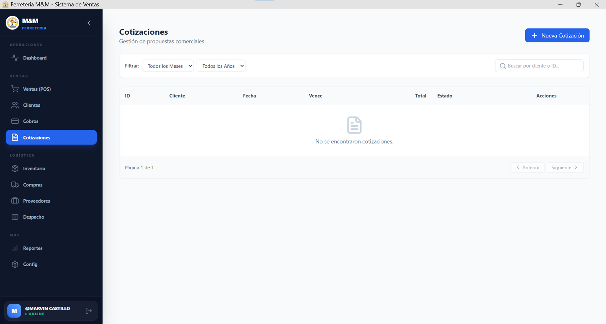Image resolution: width=606 pixels, height=324 pixels.
Task: Click the ID column header
Action: click(x=128, y=96)
